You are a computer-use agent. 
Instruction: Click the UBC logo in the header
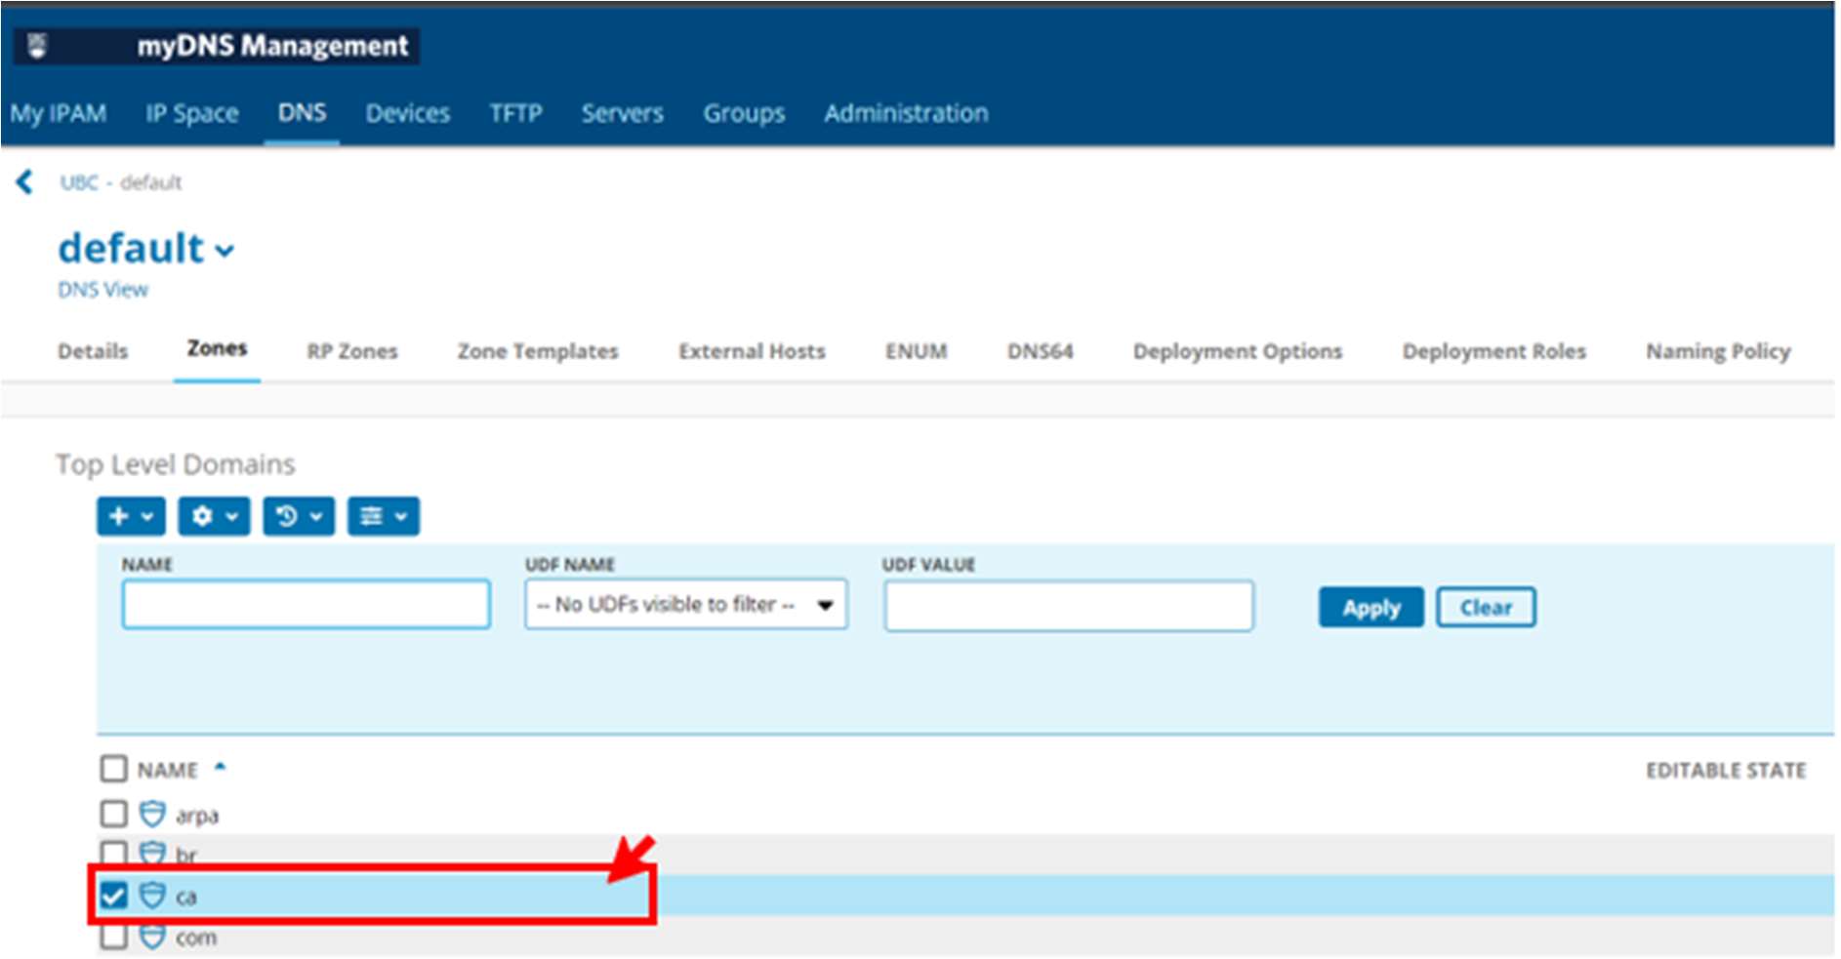38,46
